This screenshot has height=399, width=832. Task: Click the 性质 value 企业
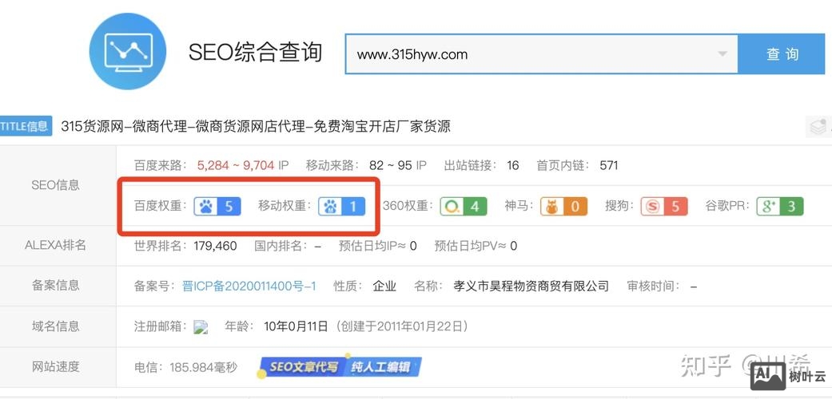click(384, 286)
